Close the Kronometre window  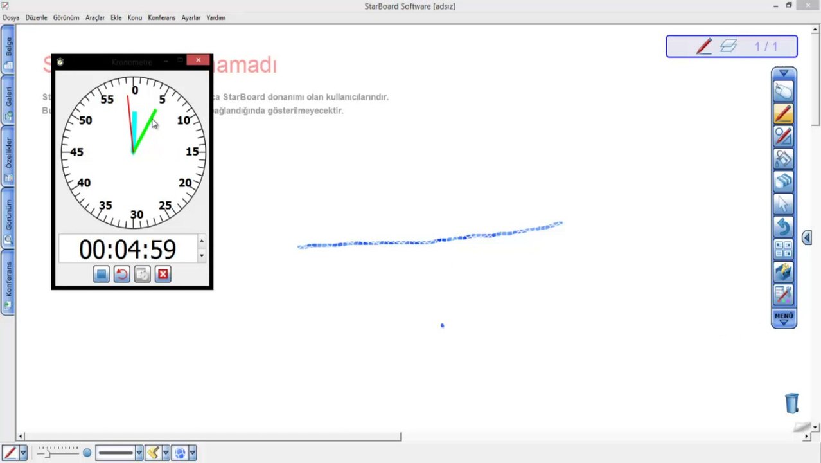[x=198, y=60]
